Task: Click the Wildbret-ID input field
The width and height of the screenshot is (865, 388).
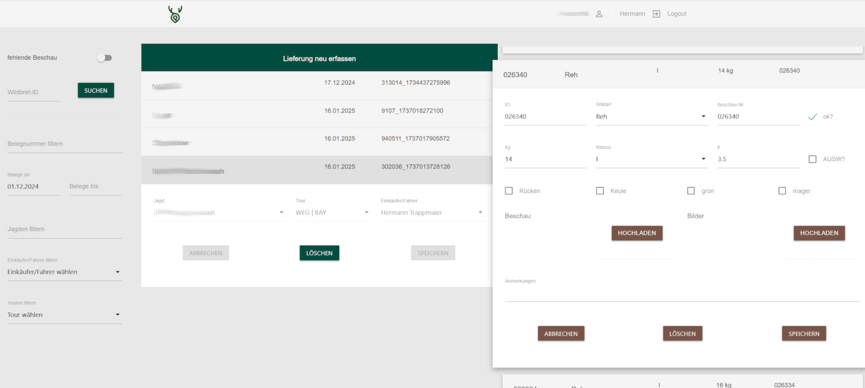Action: click(x=33, y=92)
